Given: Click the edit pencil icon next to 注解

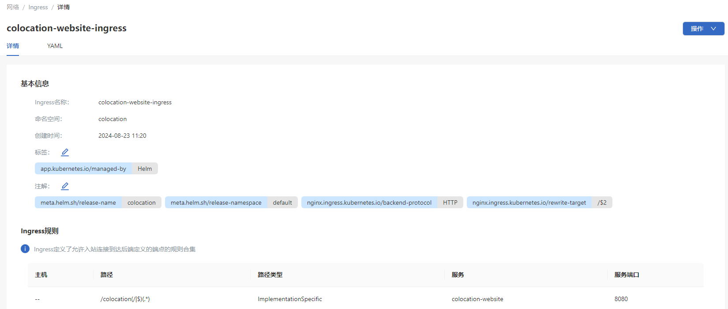Looking at the screenshot, I should coord(65,186).
